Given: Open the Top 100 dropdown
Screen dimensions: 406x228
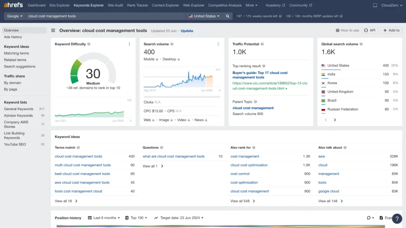Looking at the screenshot, I should click(x=136, y=218).
